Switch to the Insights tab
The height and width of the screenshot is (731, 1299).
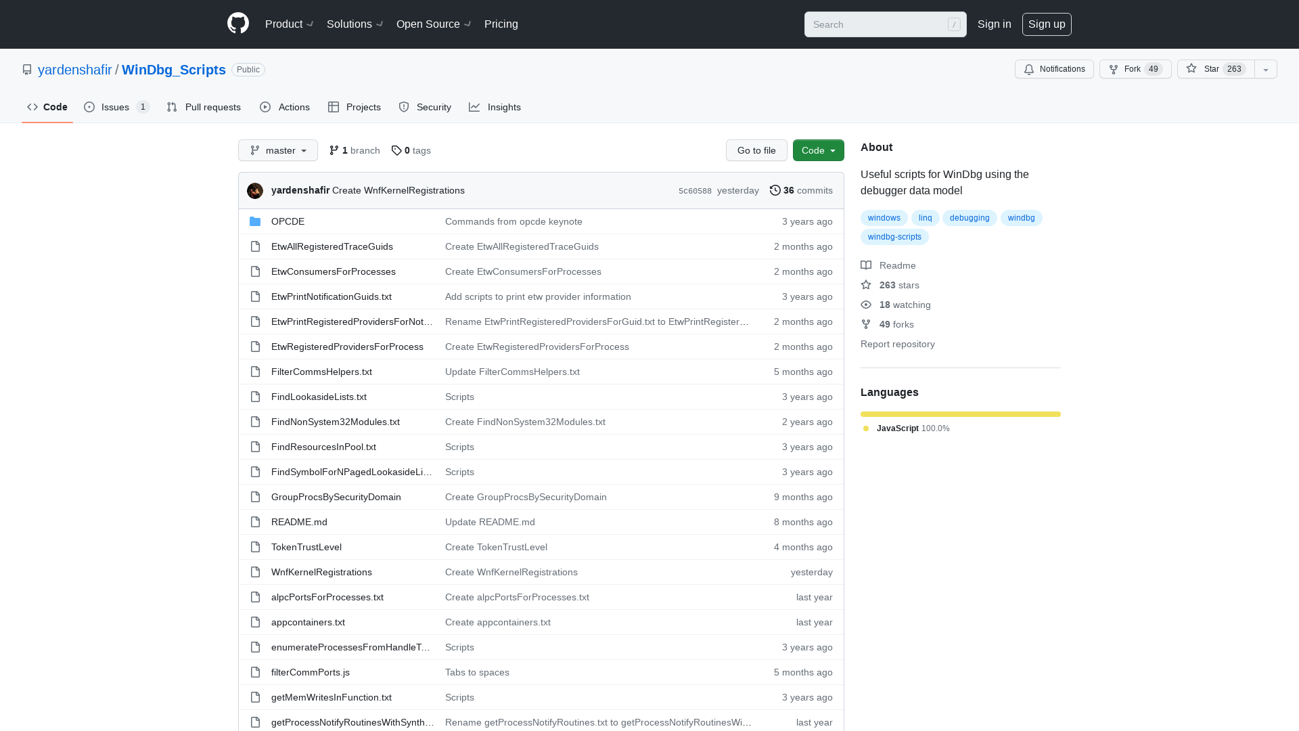point(495,107)
